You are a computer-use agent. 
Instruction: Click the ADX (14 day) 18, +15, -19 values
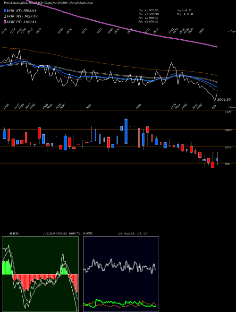[133, 234]
